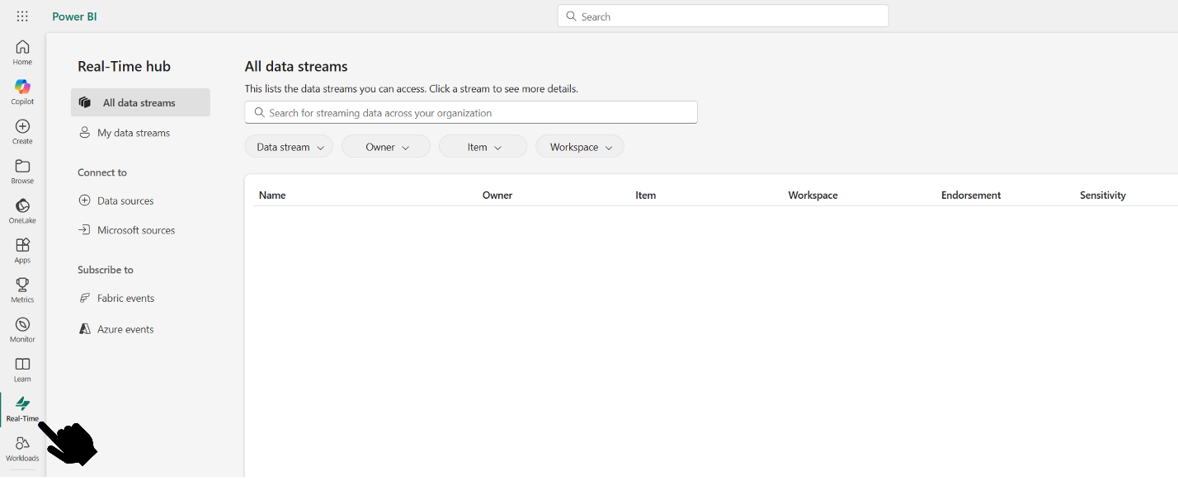
Task: Expand the Data stream filter
Action: 289,146
